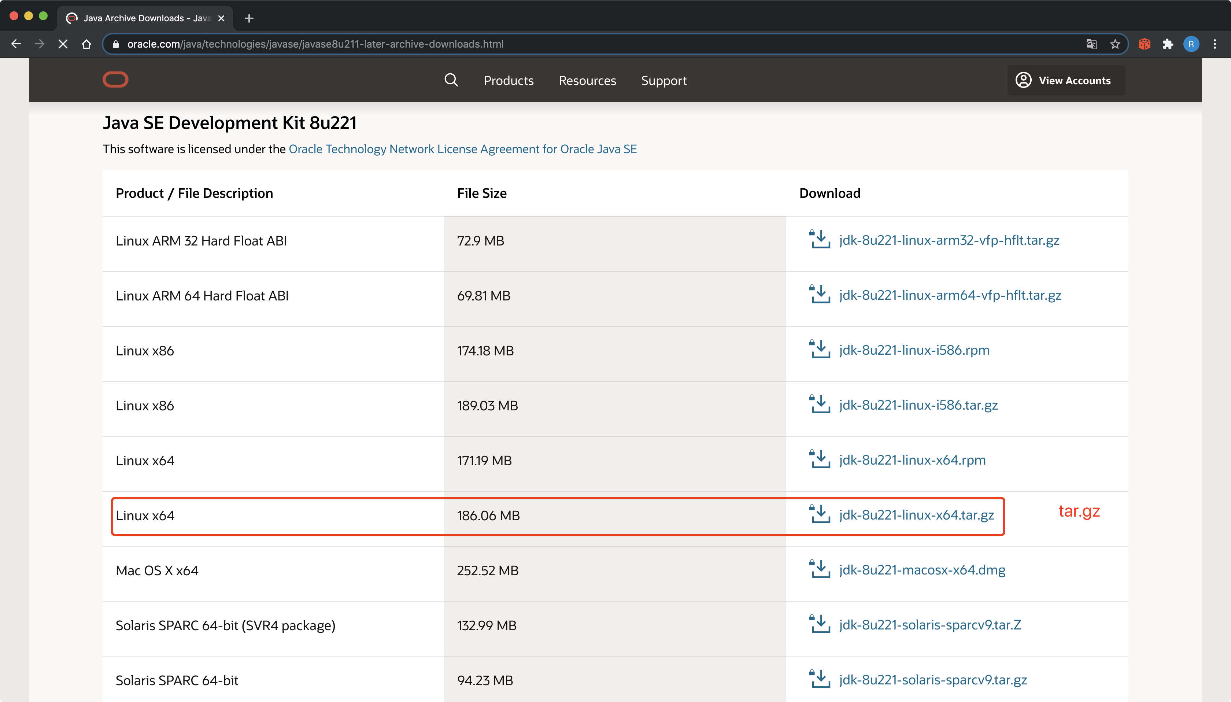Screen dimensions: 1231x702
Task: Open the Chrome profile avatar R
Action: (x=1190, y=44)
